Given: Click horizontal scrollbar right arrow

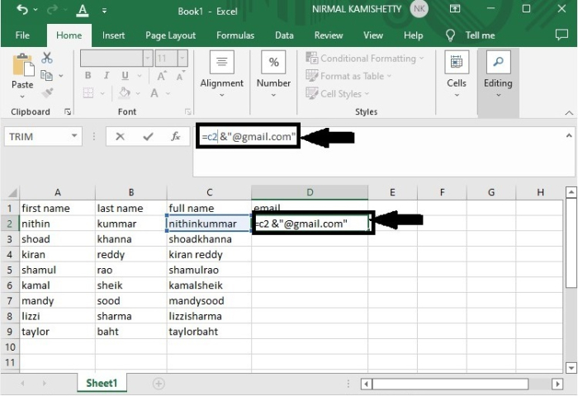Looking at the screenshot, I should [557, 384].
